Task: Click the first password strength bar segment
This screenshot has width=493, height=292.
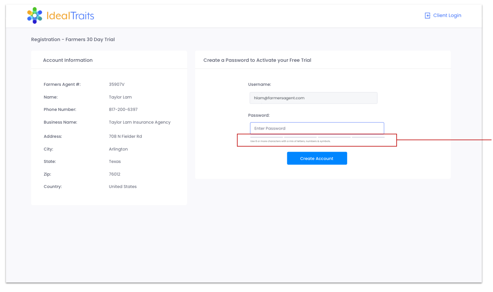Action: 266,137
